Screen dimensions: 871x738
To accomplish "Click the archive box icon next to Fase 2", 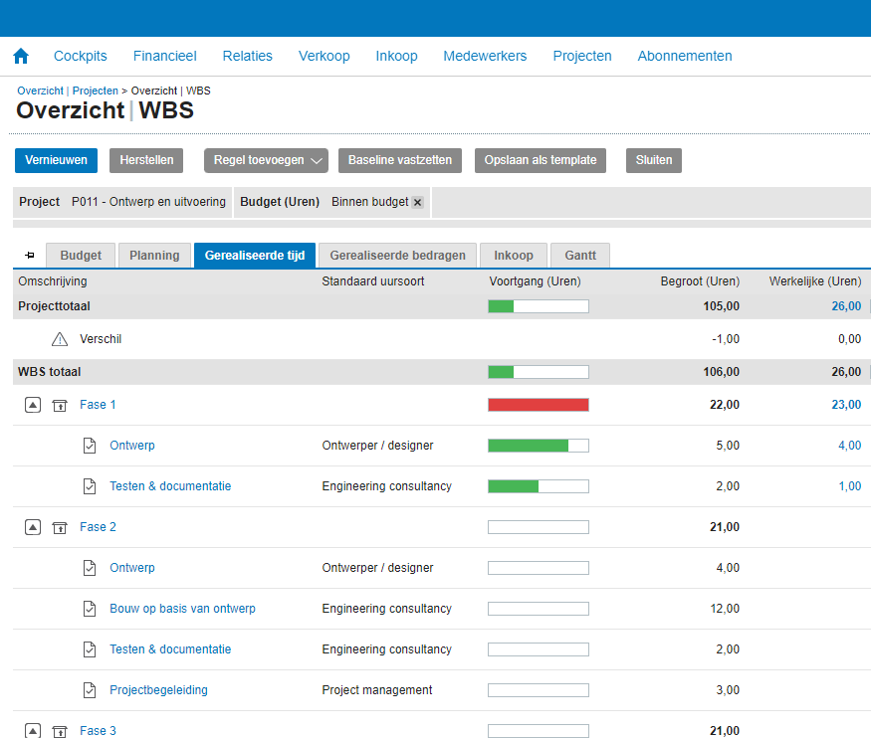I will [x=60, y=527].
